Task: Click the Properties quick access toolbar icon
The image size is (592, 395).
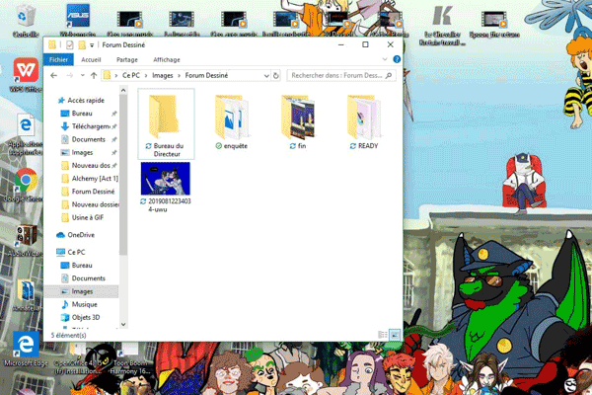Action: (x=69, y=45)
